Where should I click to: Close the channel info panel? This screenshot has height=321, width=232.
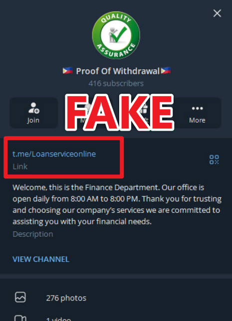(217, 13)
